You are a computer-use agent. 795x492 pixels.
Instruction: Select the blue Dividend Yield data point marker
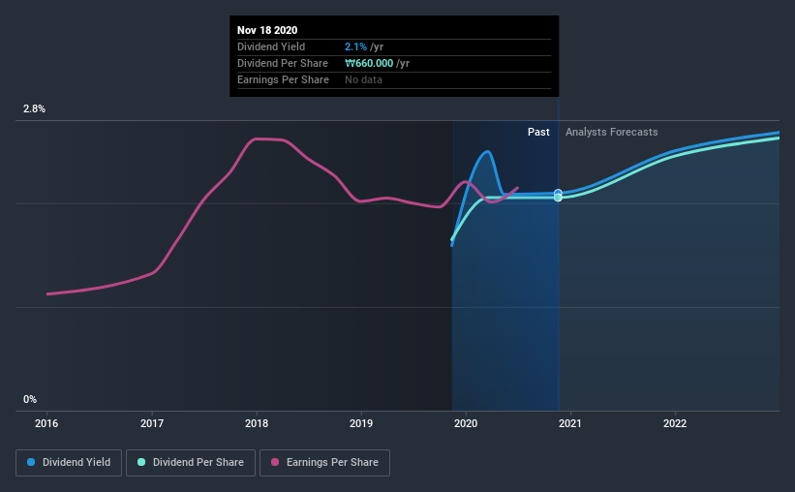point(558,193)
